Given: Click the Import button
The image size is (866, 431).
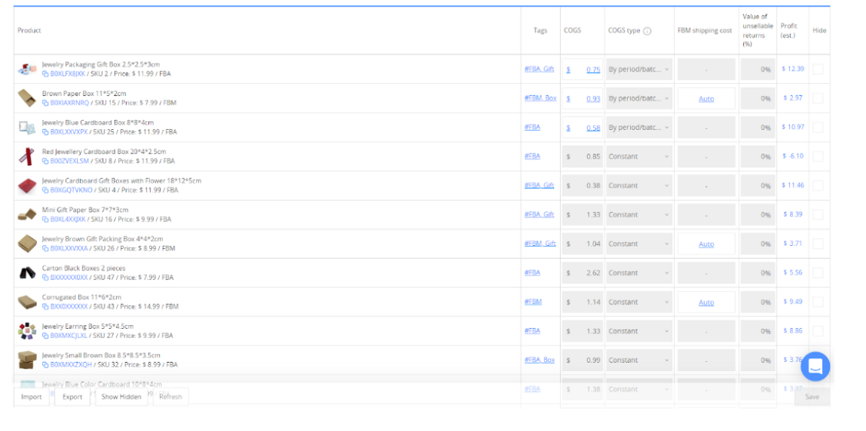Looking at the screenshot, I should (32, 397).
